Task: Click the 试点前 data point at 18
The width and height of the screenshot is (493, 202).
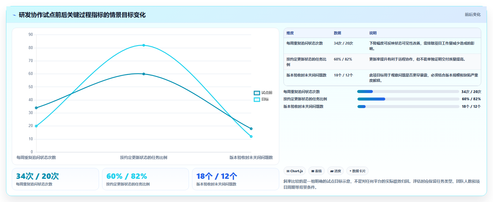Action: [x=251, y=129]
